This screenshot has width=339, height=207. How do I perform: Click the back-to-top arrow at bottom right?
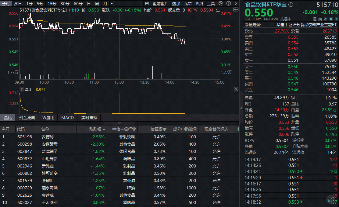click(331, 199)
